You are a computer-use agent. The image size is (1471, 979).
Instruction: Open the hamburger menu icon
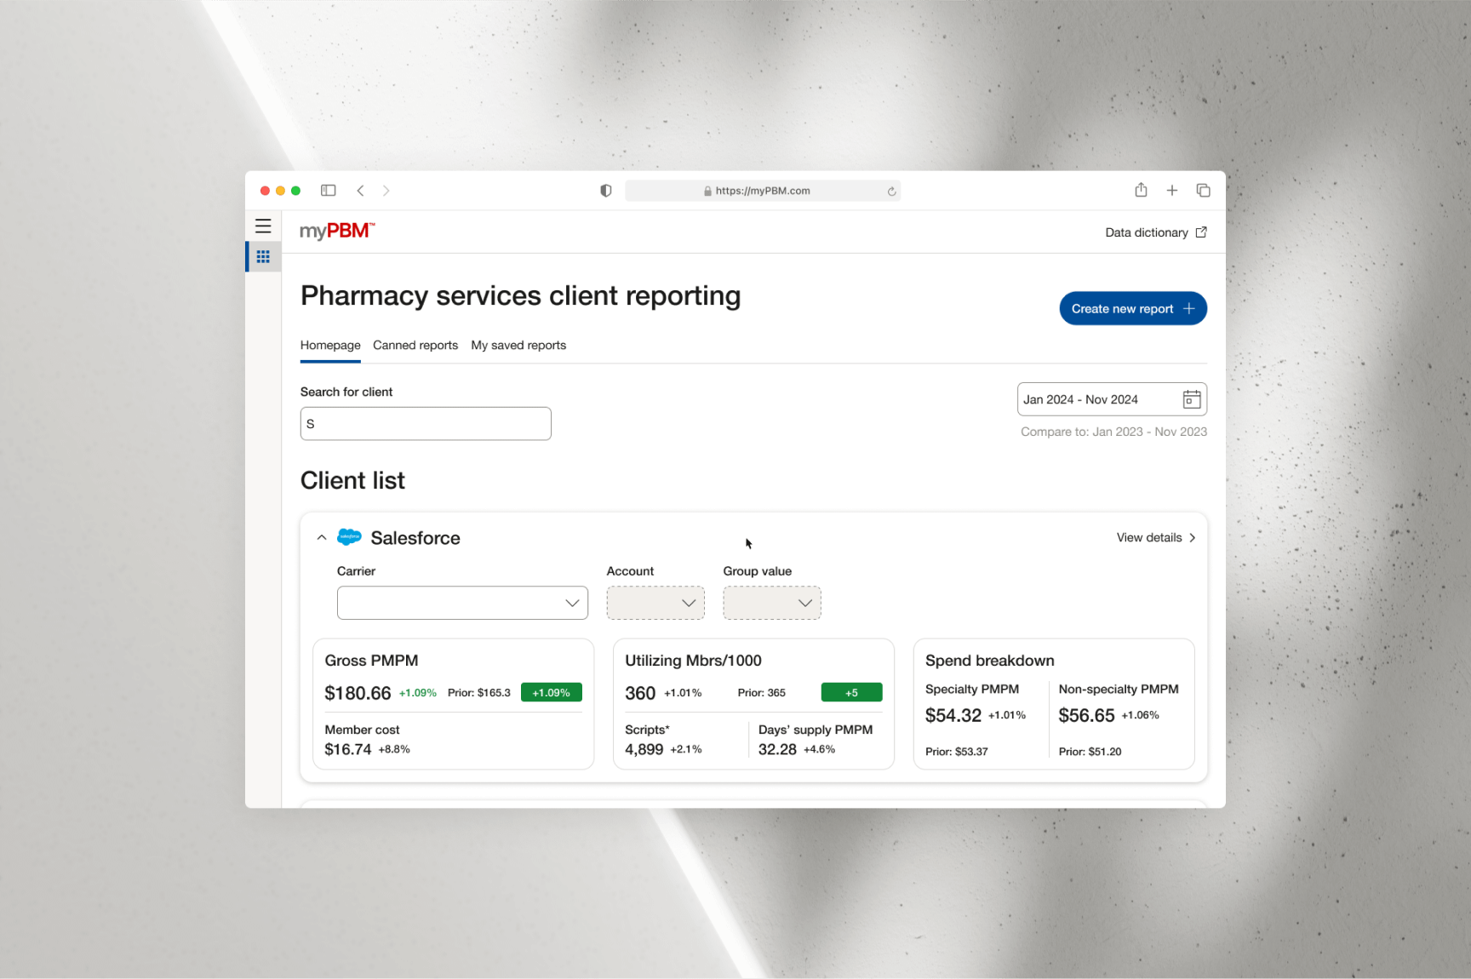click(x=263, y=226)
